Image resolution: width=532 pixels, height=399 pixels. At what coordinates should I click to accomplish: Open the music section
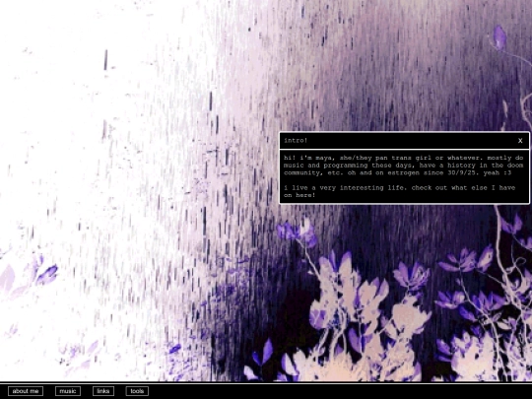pos(68,391)
